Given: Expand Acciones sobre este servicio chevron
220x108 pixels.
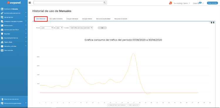Looking at the screenshot, I should click(26, 13).
